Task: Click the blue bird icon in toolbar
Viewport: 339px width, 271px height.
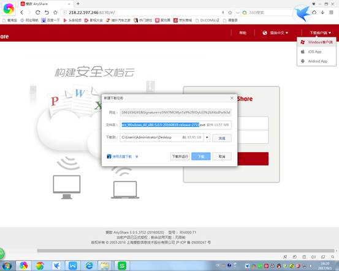Action: pos(302,13)
